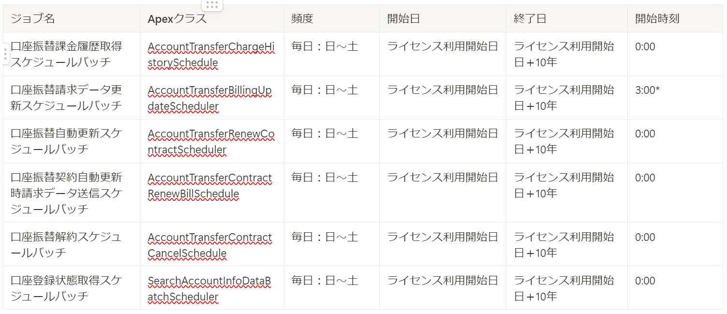Click the 開始日 header cell

(443, 19)
